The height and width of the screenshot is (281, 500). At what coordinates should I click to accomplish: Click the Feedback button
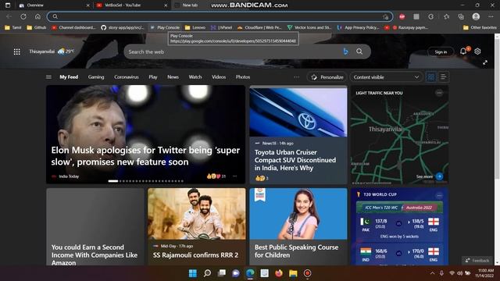[477, 260]
